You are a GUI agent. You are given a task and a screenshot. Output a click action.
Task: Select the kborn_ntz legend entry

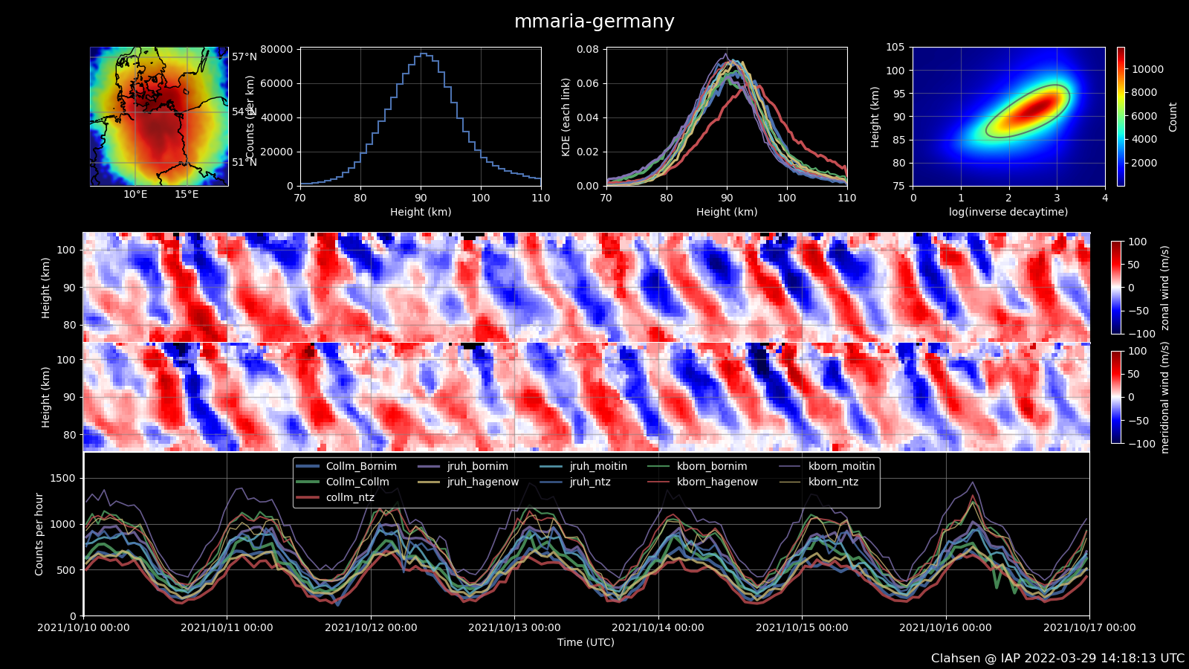[x=818, y=482]
